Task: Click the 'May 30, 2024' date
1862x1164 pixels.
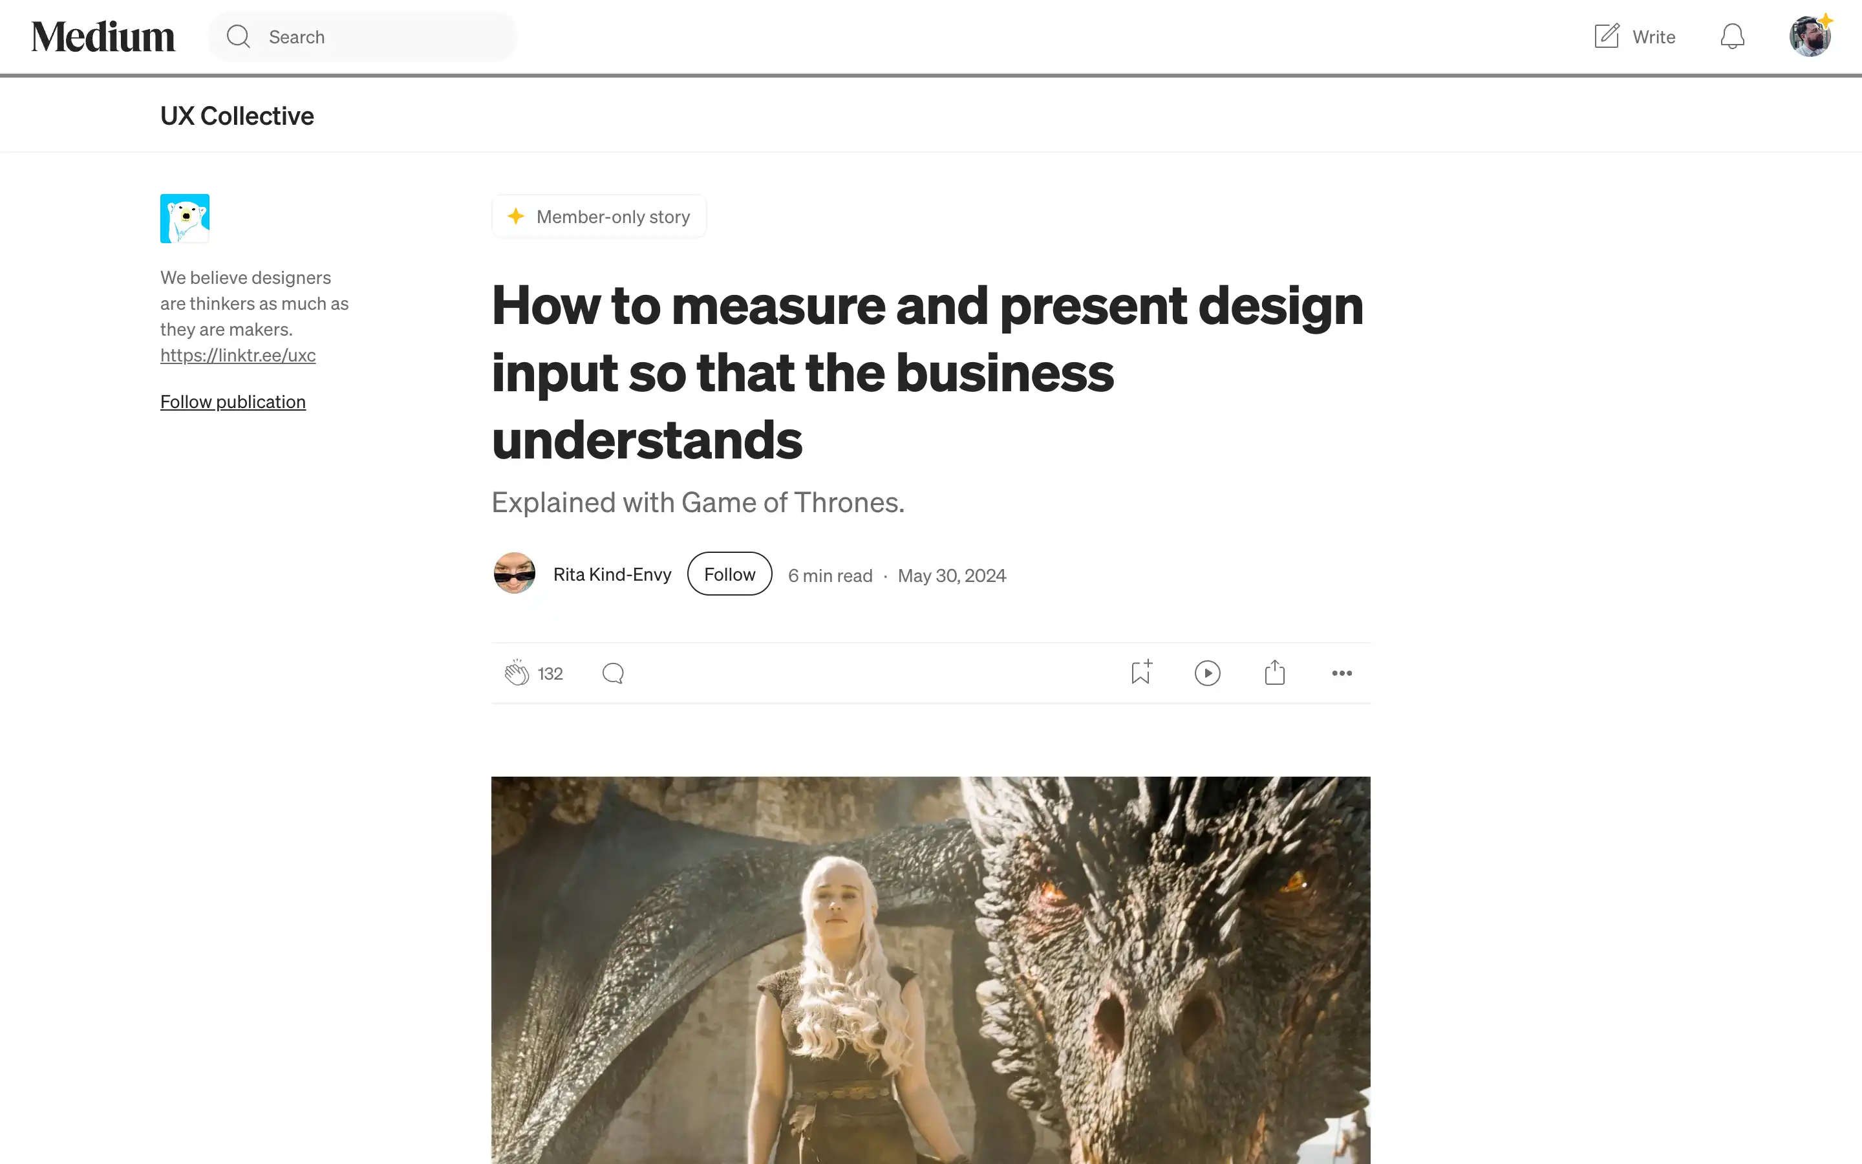Action: click(x=952, y=576)
